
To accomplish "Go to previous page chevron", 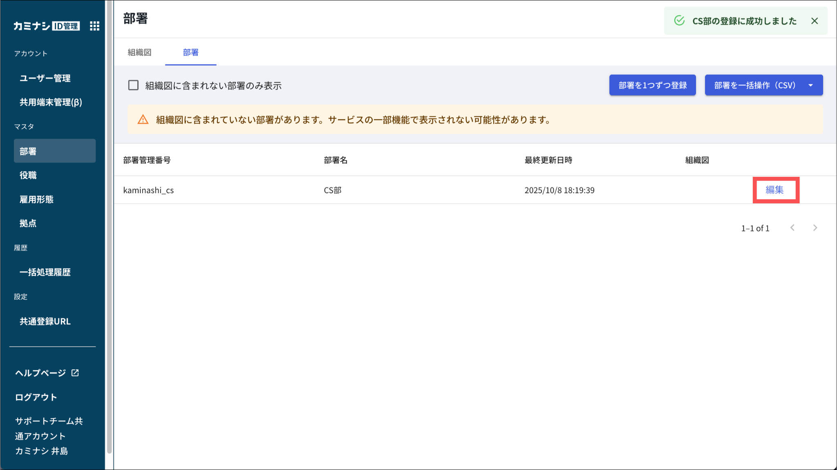I will point(792,228).
